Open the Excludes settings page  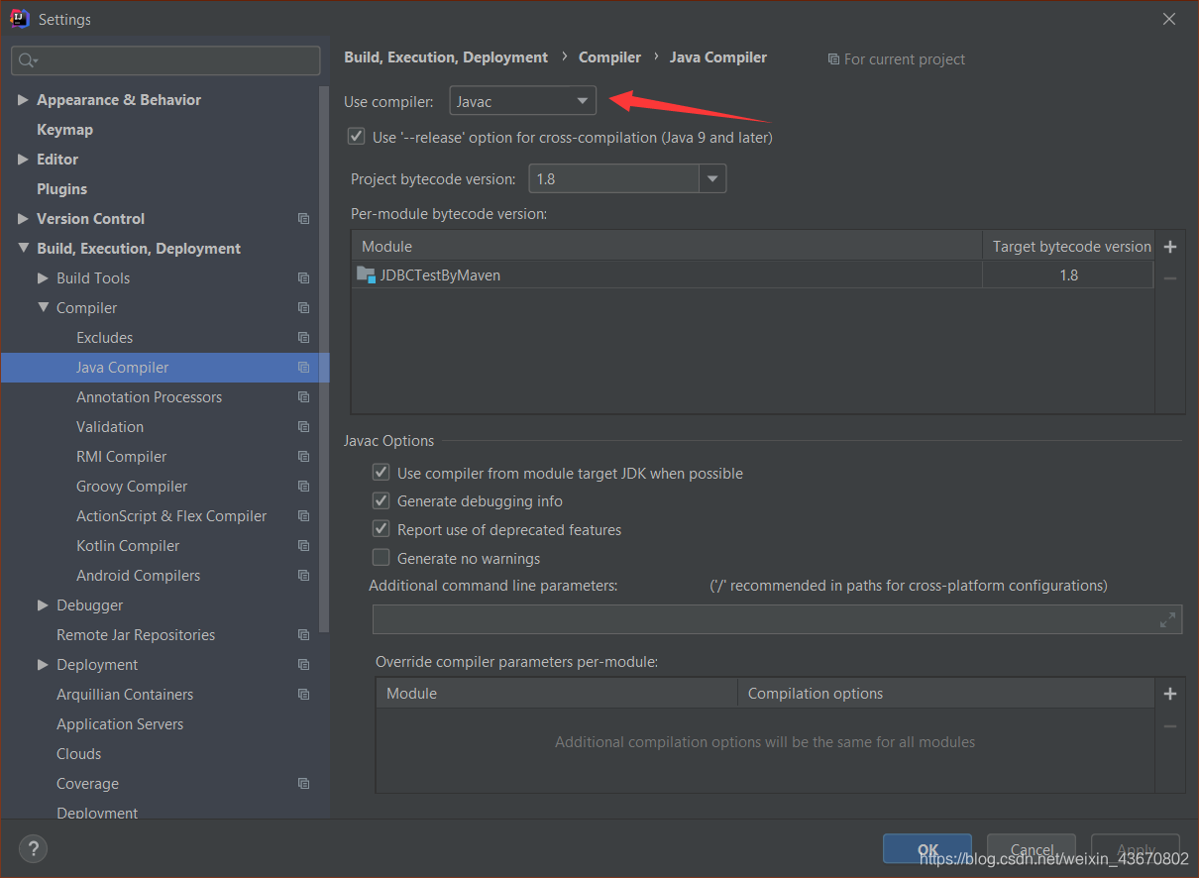(x=104, y=338)
